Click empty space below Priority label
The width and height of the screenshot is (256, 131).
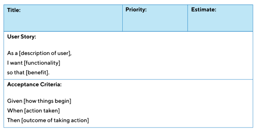pos(155,22)
